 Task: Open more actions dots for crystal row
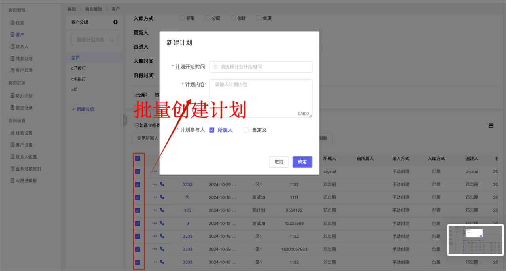pos(155,172)
